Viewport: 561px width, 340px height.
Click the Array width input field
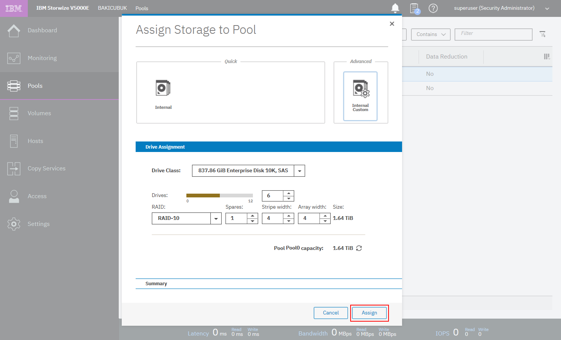coord(309,218)
